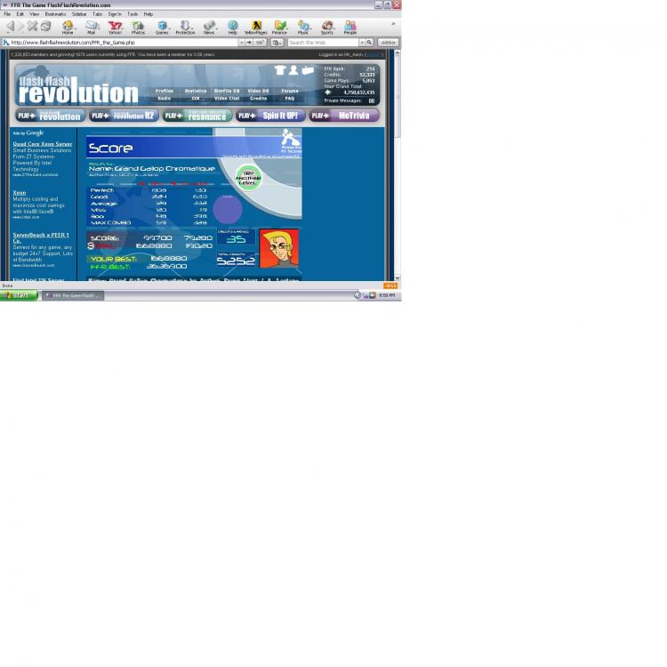This screenshot has width=667, height=667.
Task: Click the Music toolbar icon
Action: (303, 27)
